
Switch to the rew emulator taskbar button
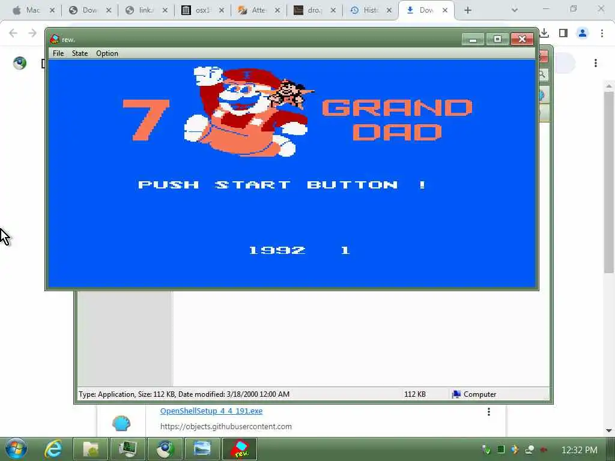pos(240,449)
